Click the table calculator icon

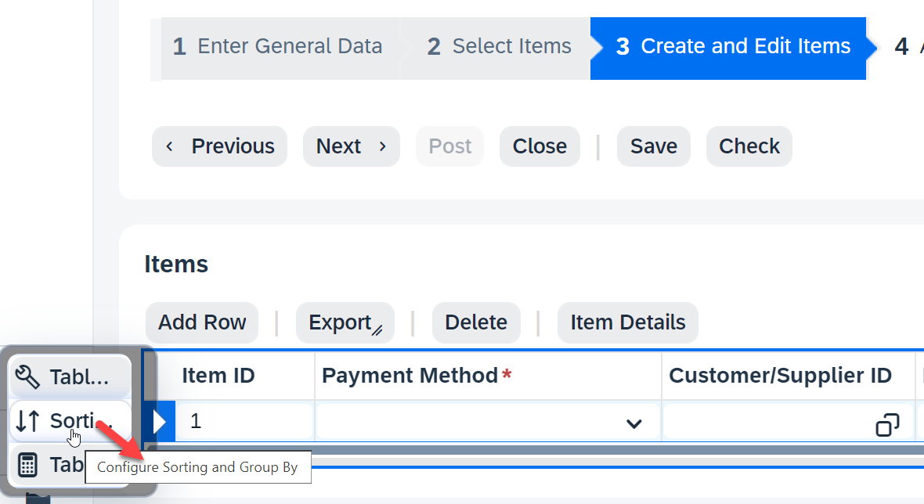[x=27, y=465]
